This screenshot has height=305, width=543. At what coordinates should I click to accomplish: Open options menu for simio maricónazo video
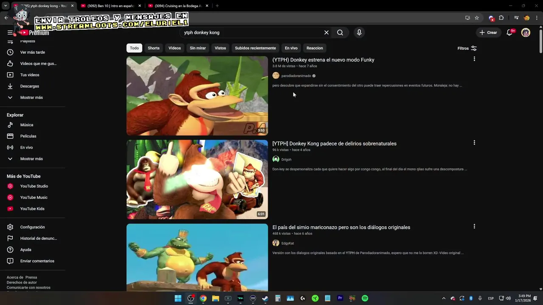coord(474,227)
